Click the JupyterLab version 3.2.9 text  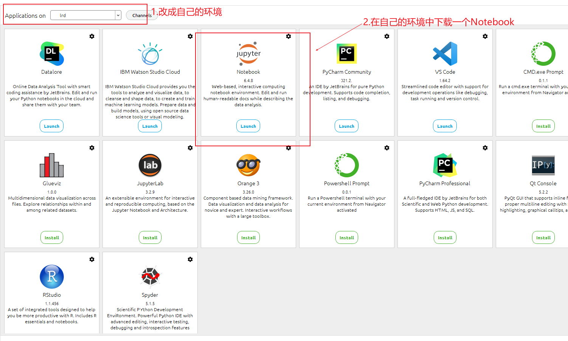[150, 192]
